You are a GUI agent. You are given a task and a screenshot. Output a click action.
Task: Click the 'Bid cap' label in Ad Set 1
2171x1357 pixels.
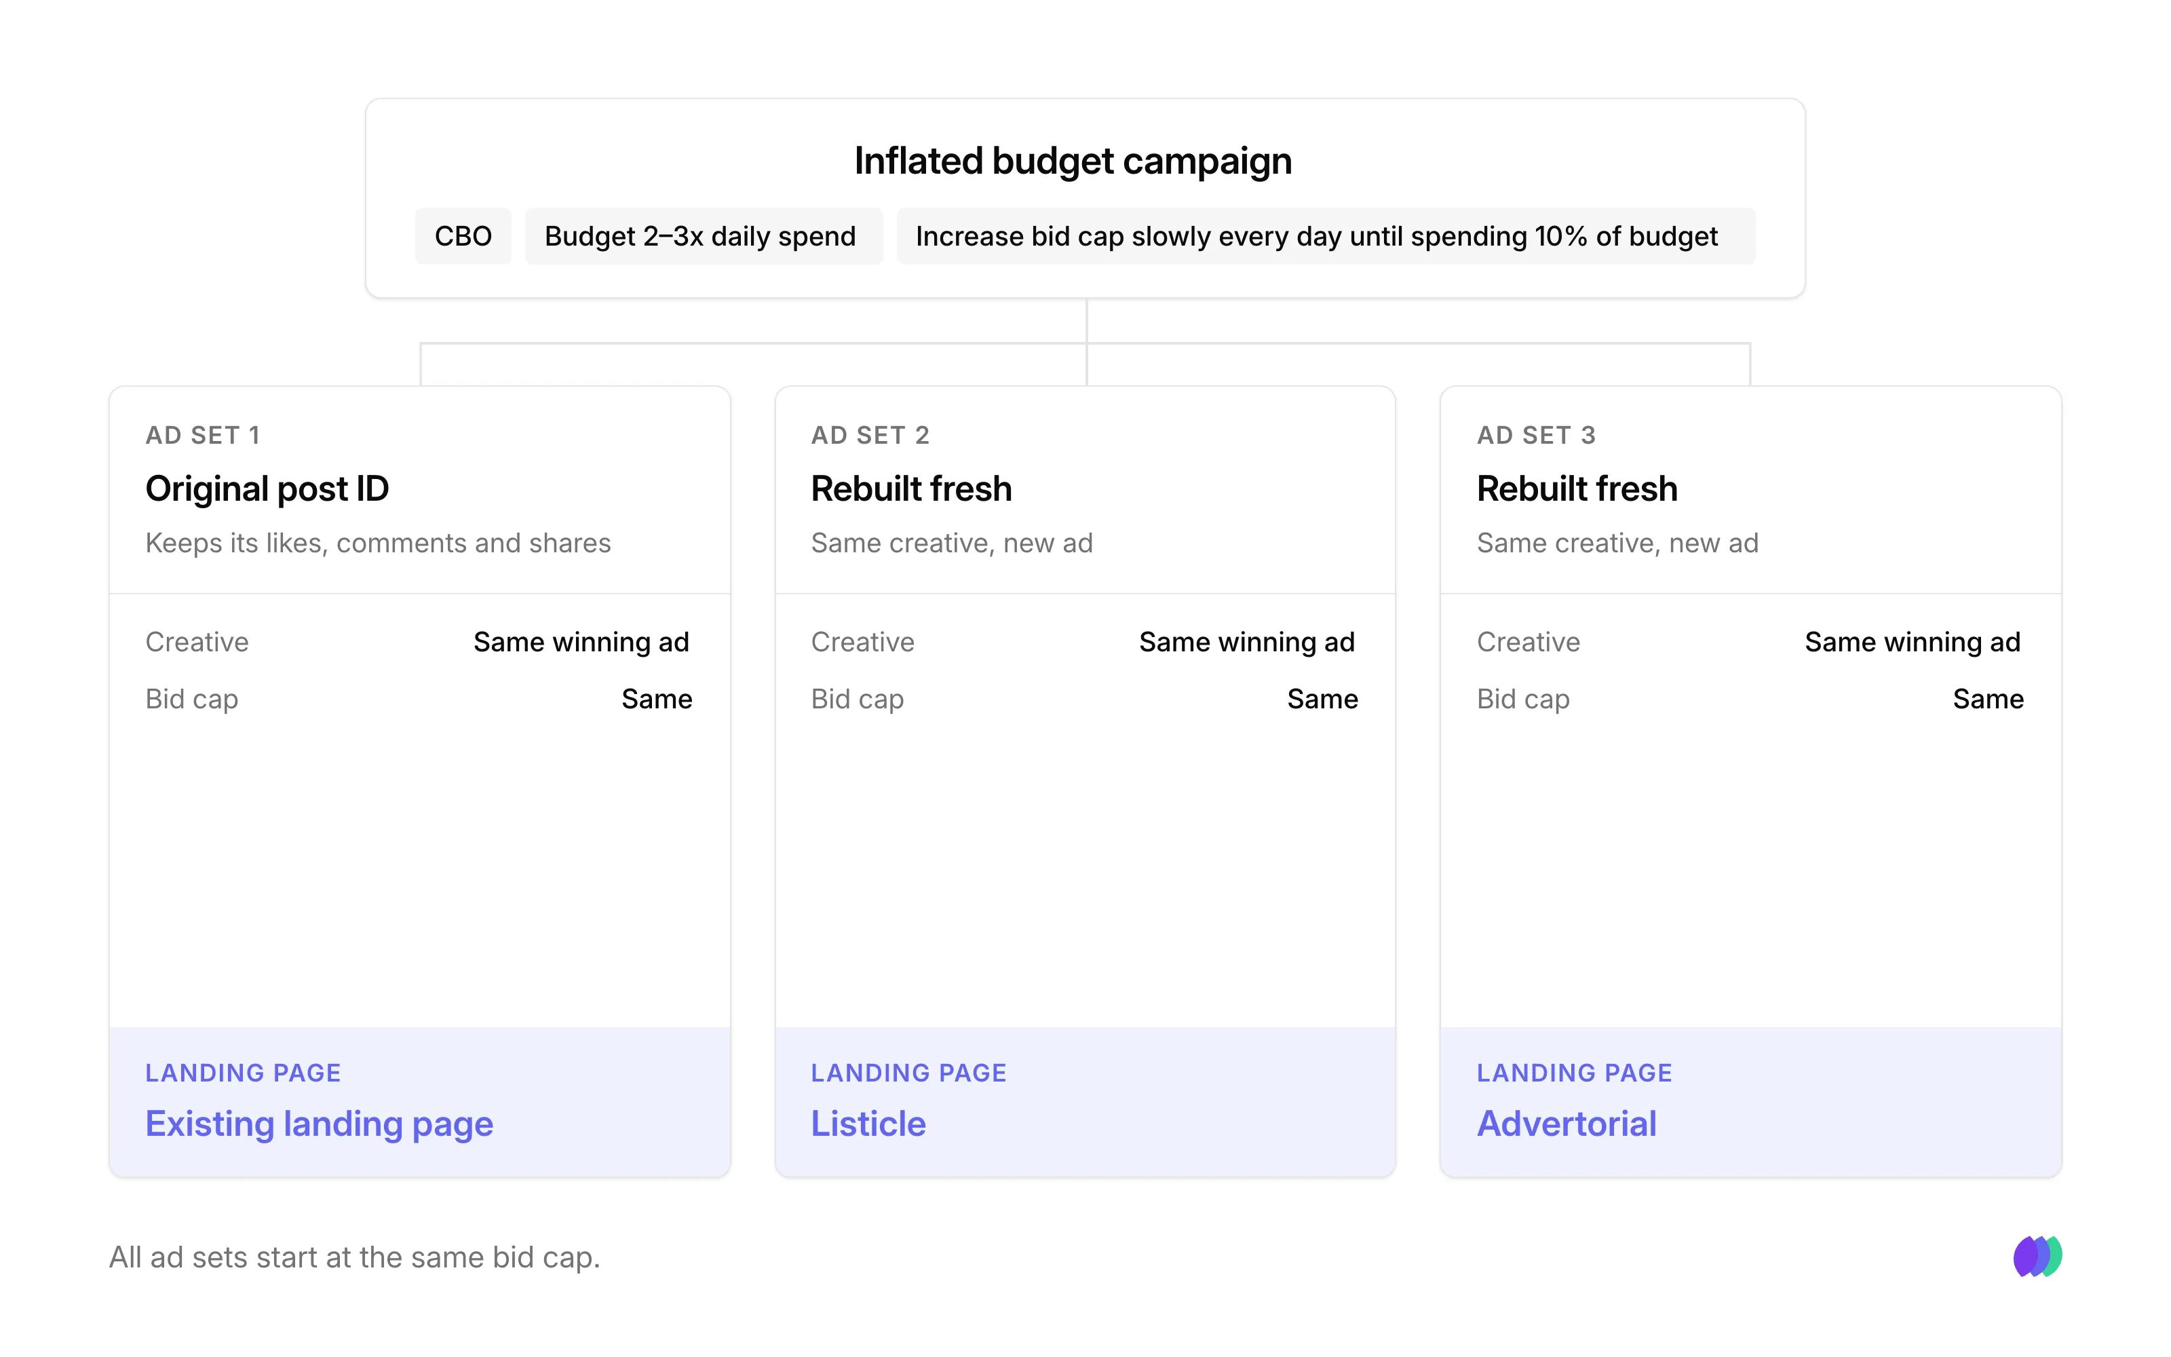tap(192, 699)
